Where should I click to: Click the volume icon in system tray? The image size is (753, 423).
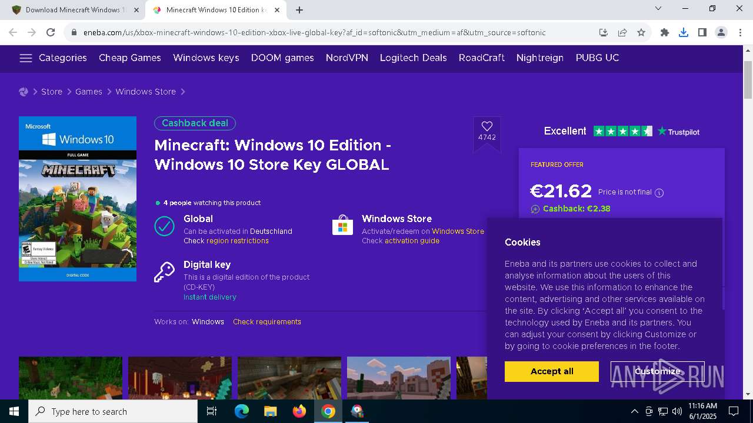pyautogui.click(x=677, y=411)
